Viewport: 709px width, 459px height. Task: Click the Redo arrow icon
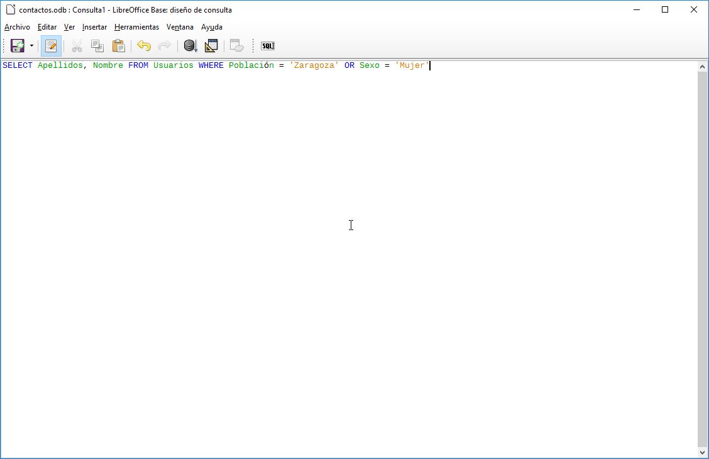tap(165, 46)
